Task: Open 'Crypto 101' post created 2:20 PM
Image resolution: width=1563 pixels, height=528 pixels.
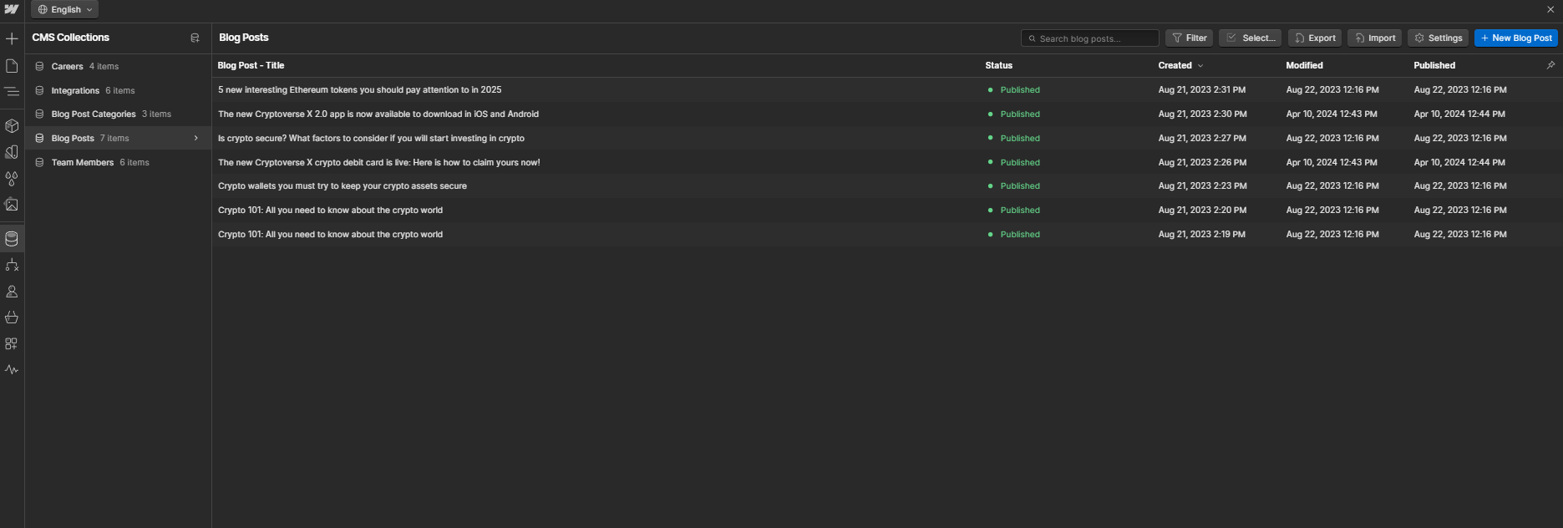Action: [330, 210]
